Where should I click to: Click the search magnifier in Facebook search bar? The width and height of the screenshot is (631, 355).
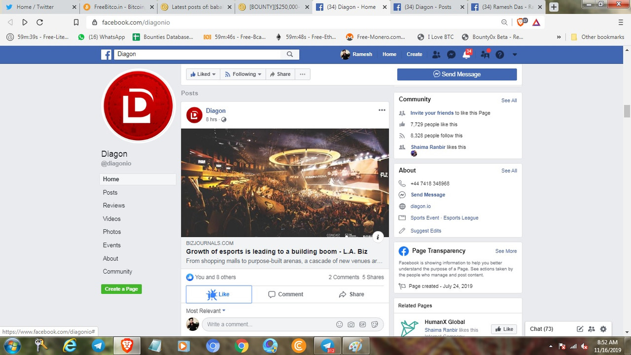pyautogui.click(x=290, y=54)
